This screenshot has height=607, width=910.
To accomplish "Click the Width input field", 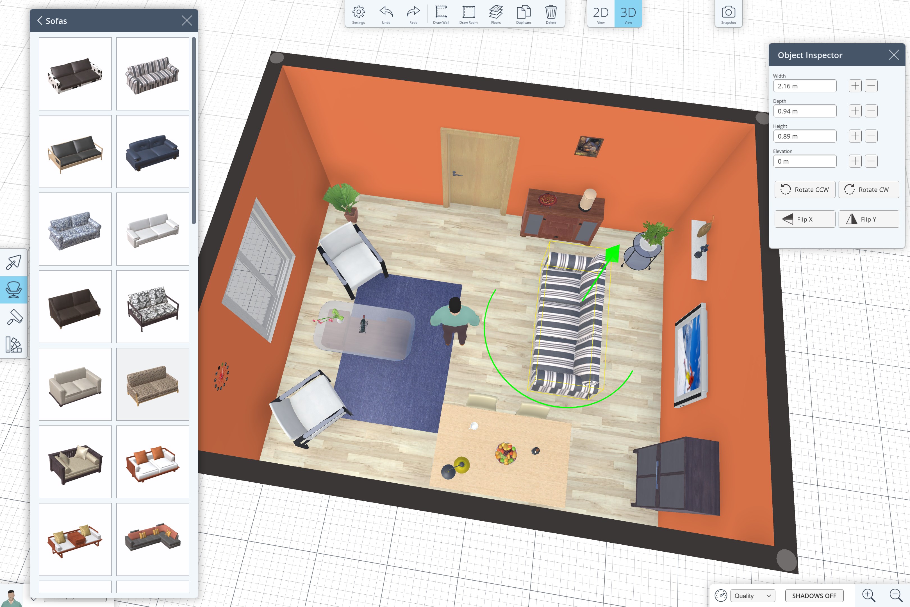I will (x=805, y=86).
